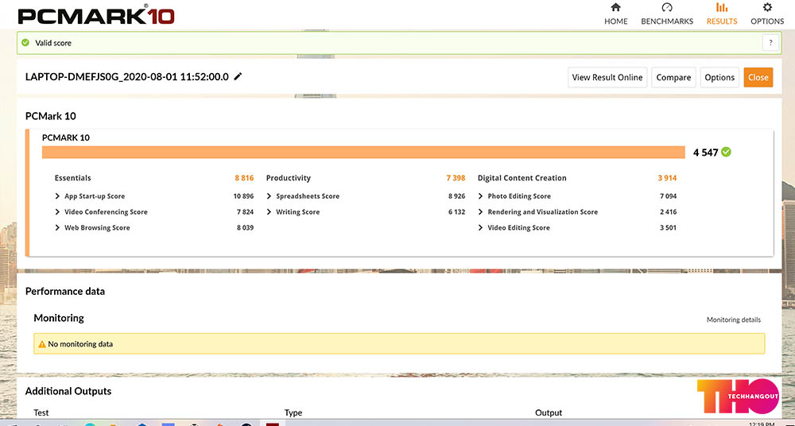Image resolution: width=795 pixels, height=426 pixels.
Task: Click the Productivity heading
Action: click(289, 178)
